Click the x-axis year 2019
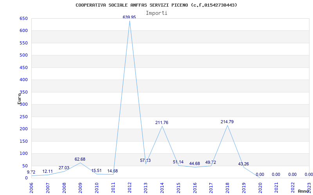The width and height of the screenshot is (313, 195). tap(244, 188)
